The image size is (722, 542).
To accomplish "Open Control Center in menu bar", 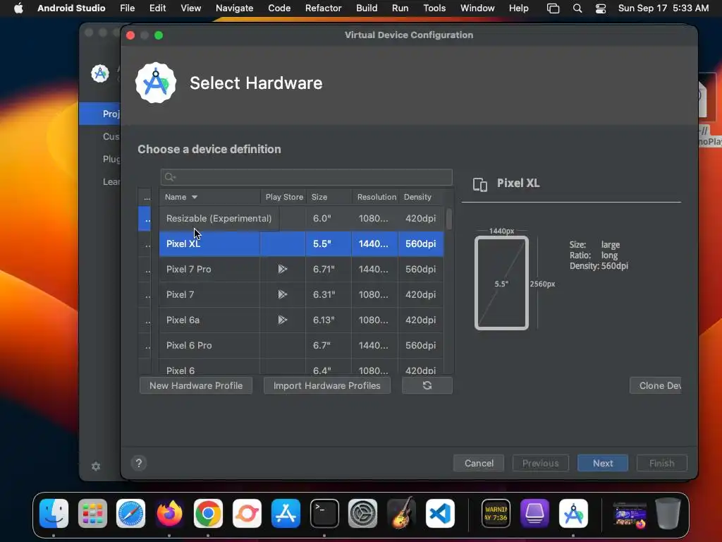I will 601,8.
